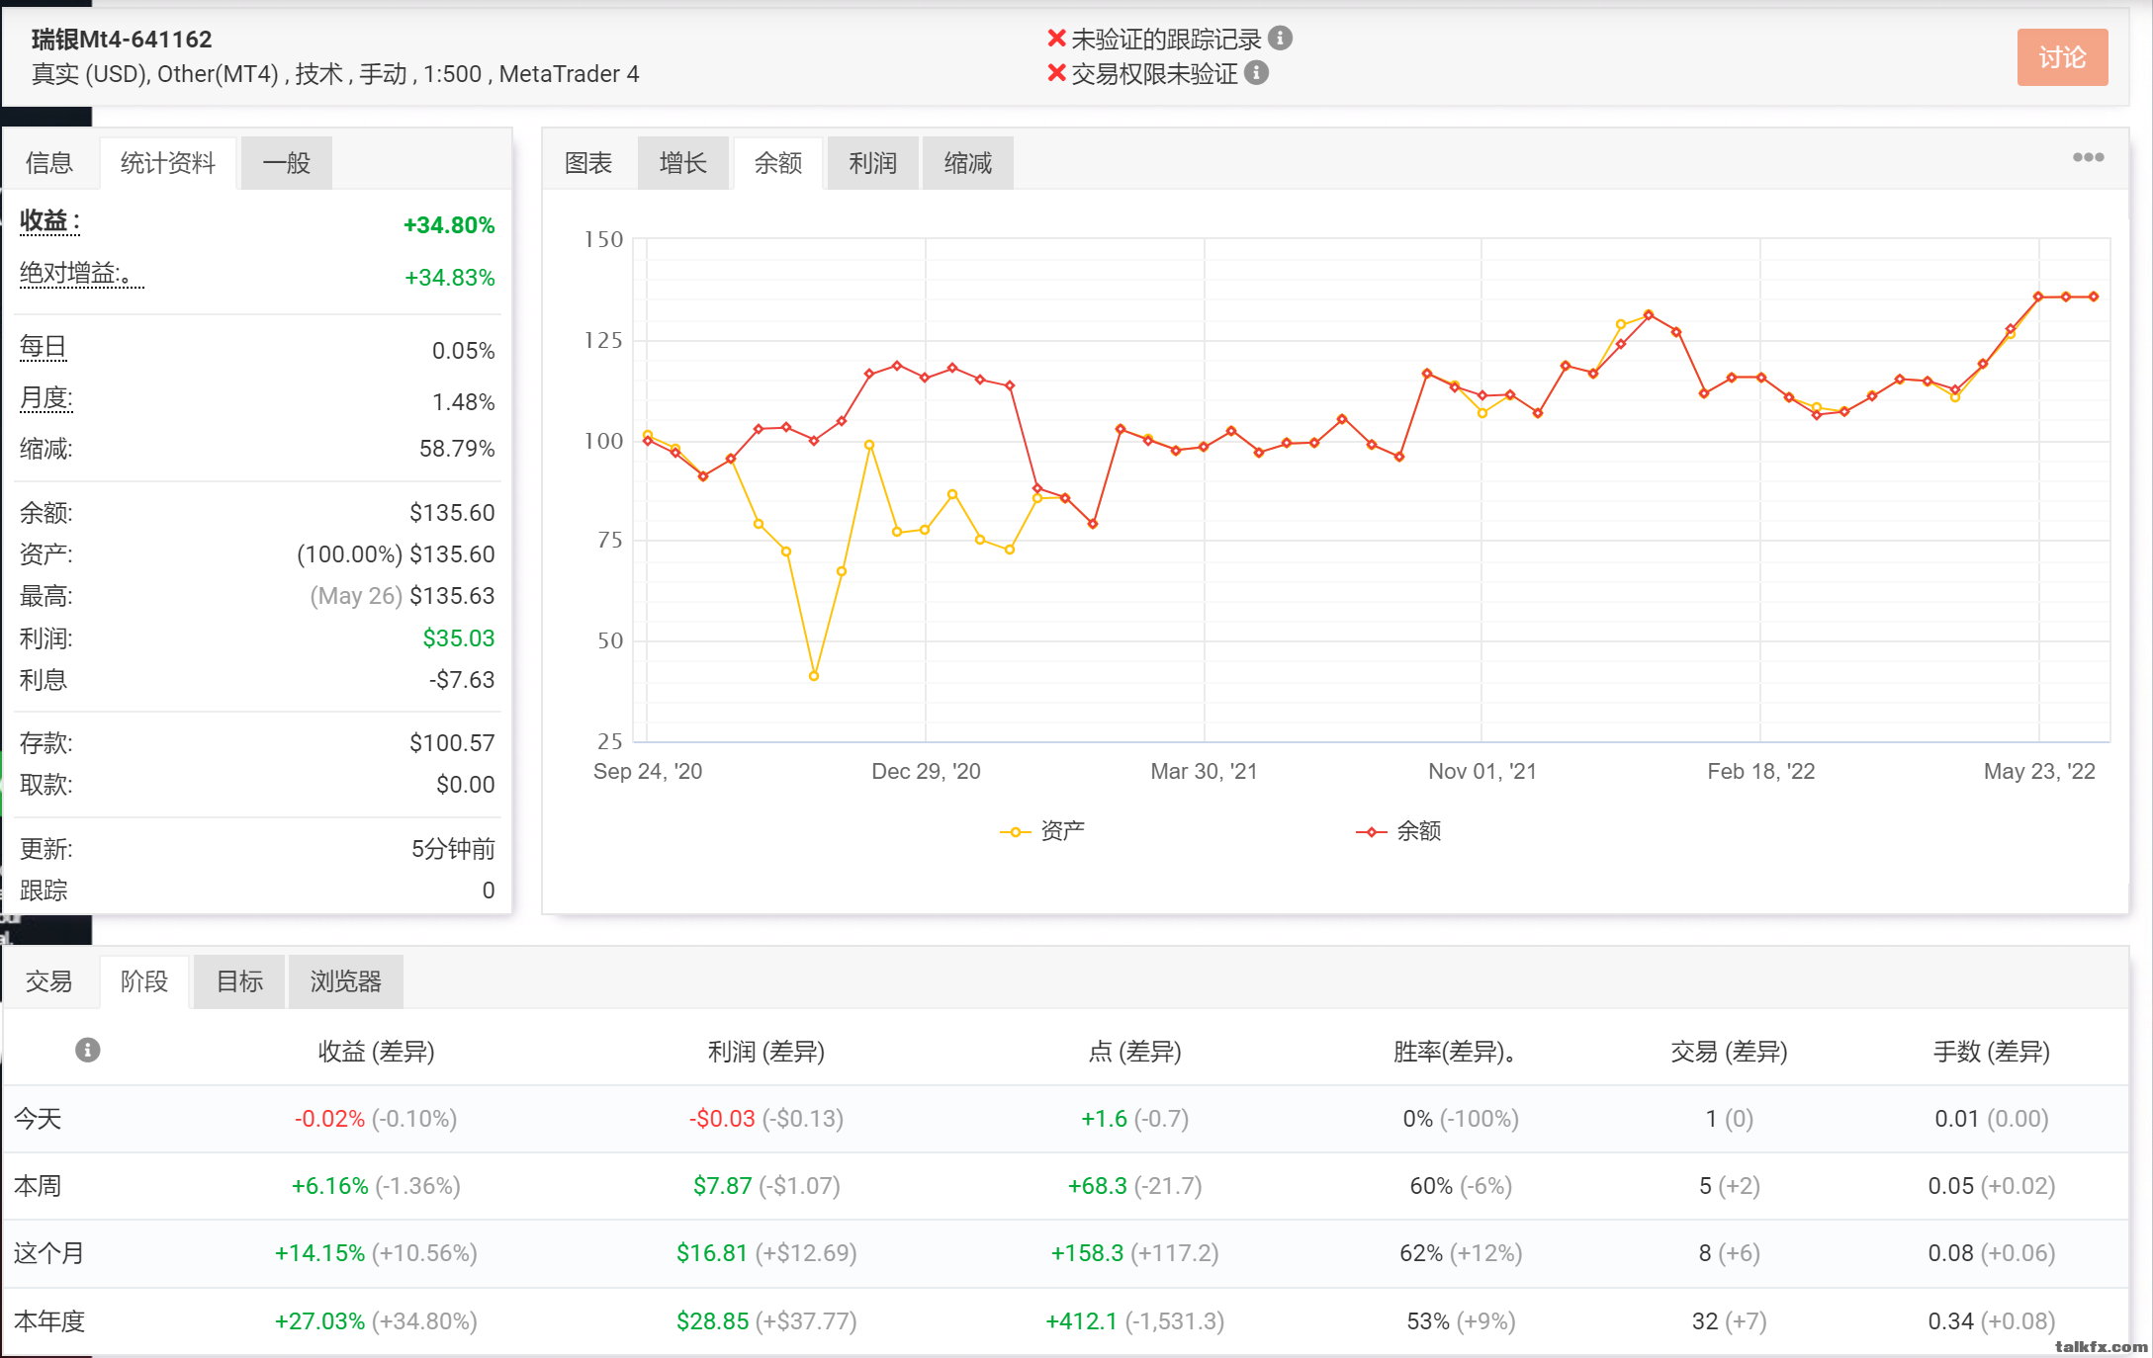The width and height of the screenshot is (2153, 1358).
Task: Open the 利润 chart tab
Action: 873,163
